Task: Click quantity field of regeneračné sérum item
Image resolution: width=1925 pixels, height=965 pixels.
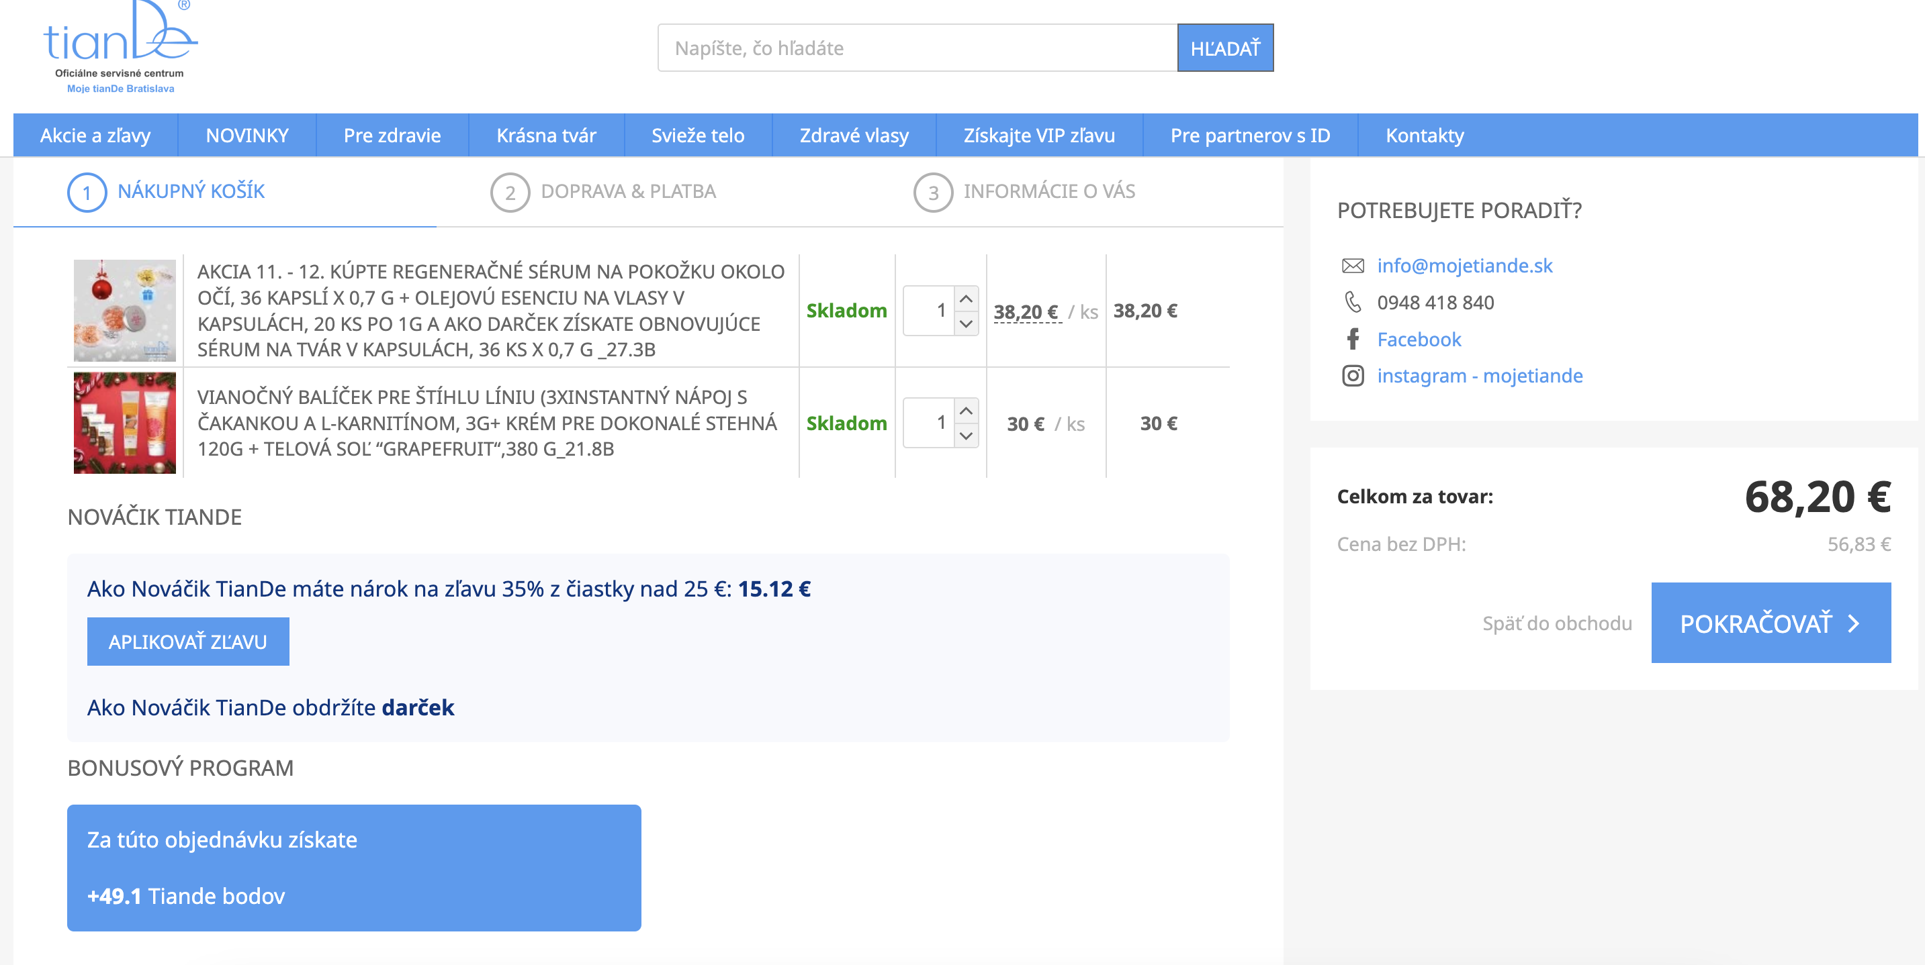Action: (929, 311)
